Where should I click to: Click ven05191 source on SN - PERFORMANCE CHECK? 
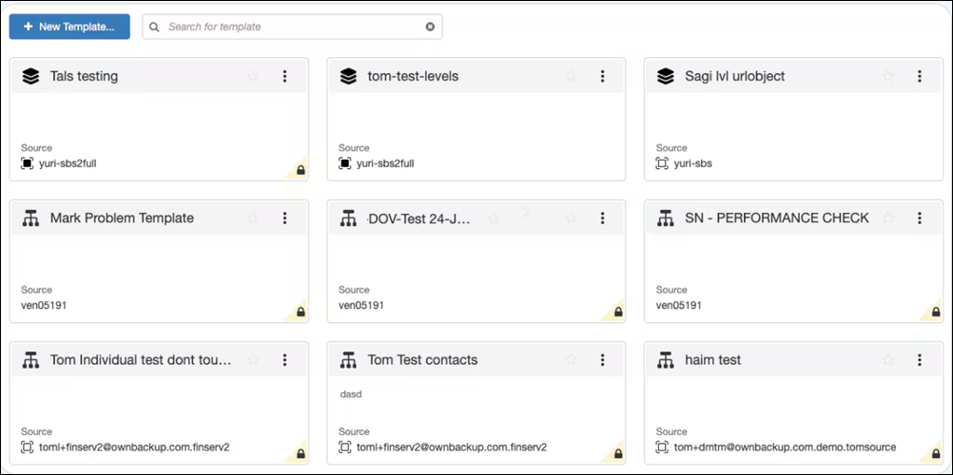tap(679, 305)
